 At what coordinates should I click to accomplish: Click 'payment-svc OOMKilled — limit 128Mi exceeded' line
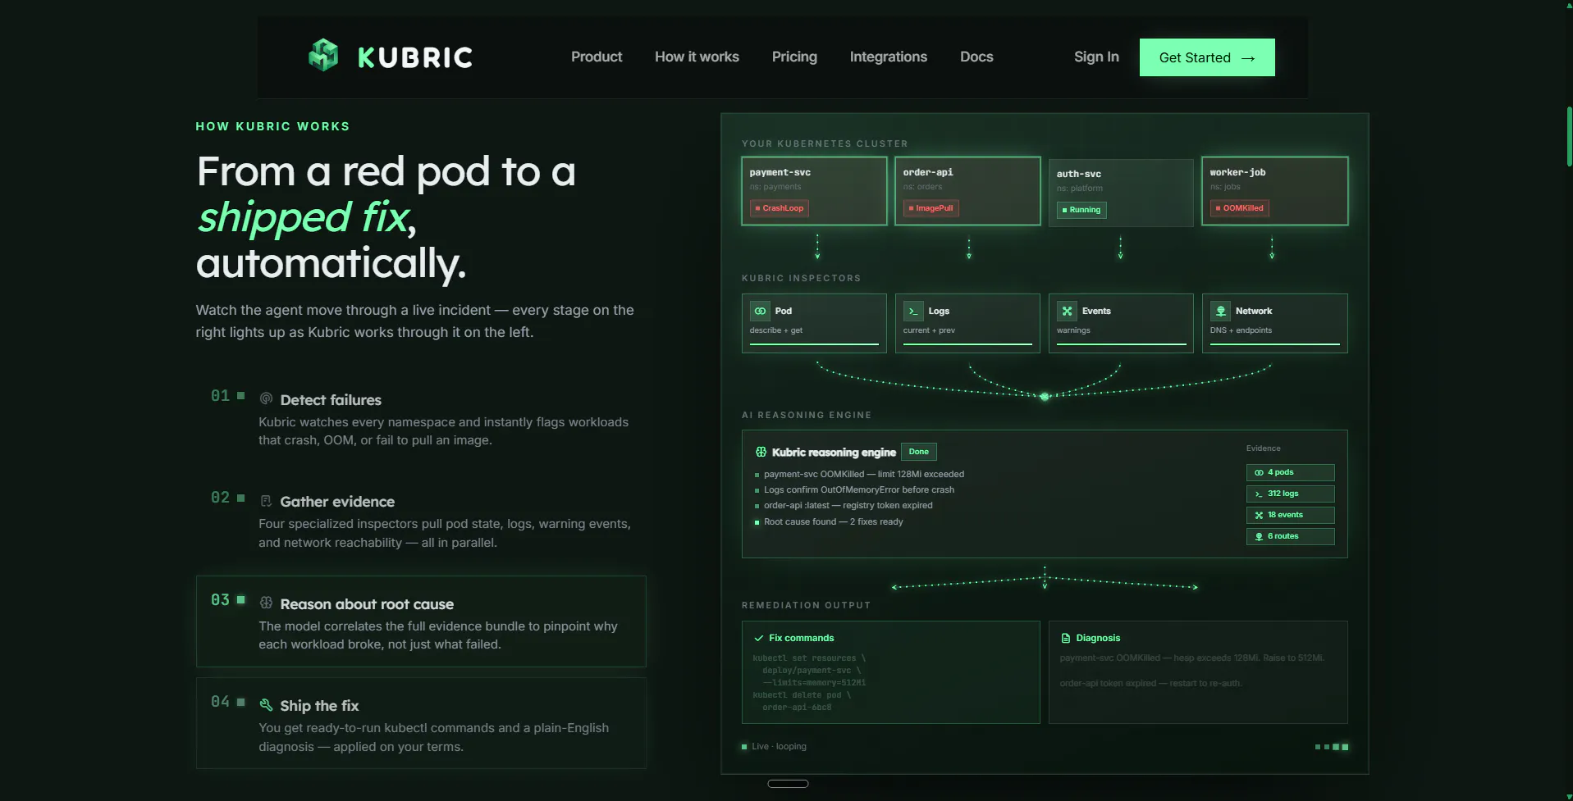tap(863, 474)
